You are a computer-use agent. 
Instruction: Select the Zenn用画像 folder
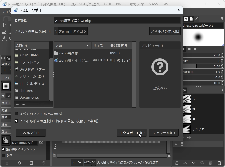click(93, 53)
